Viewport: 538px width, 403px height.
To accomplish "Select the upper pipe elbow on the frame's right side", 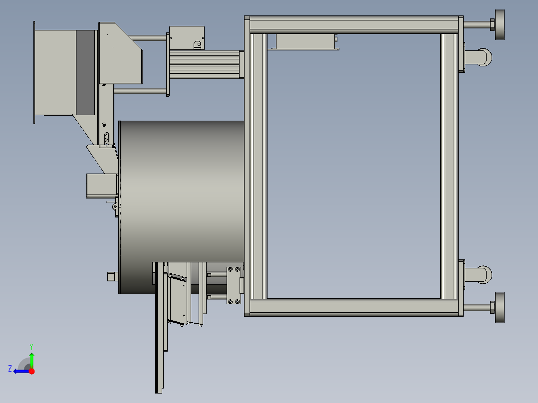I will click(478, 57).
